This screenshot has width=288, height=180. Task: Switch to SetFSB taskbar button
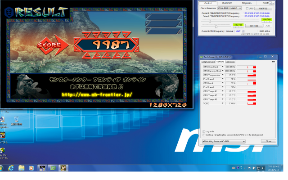coord(42,168)
